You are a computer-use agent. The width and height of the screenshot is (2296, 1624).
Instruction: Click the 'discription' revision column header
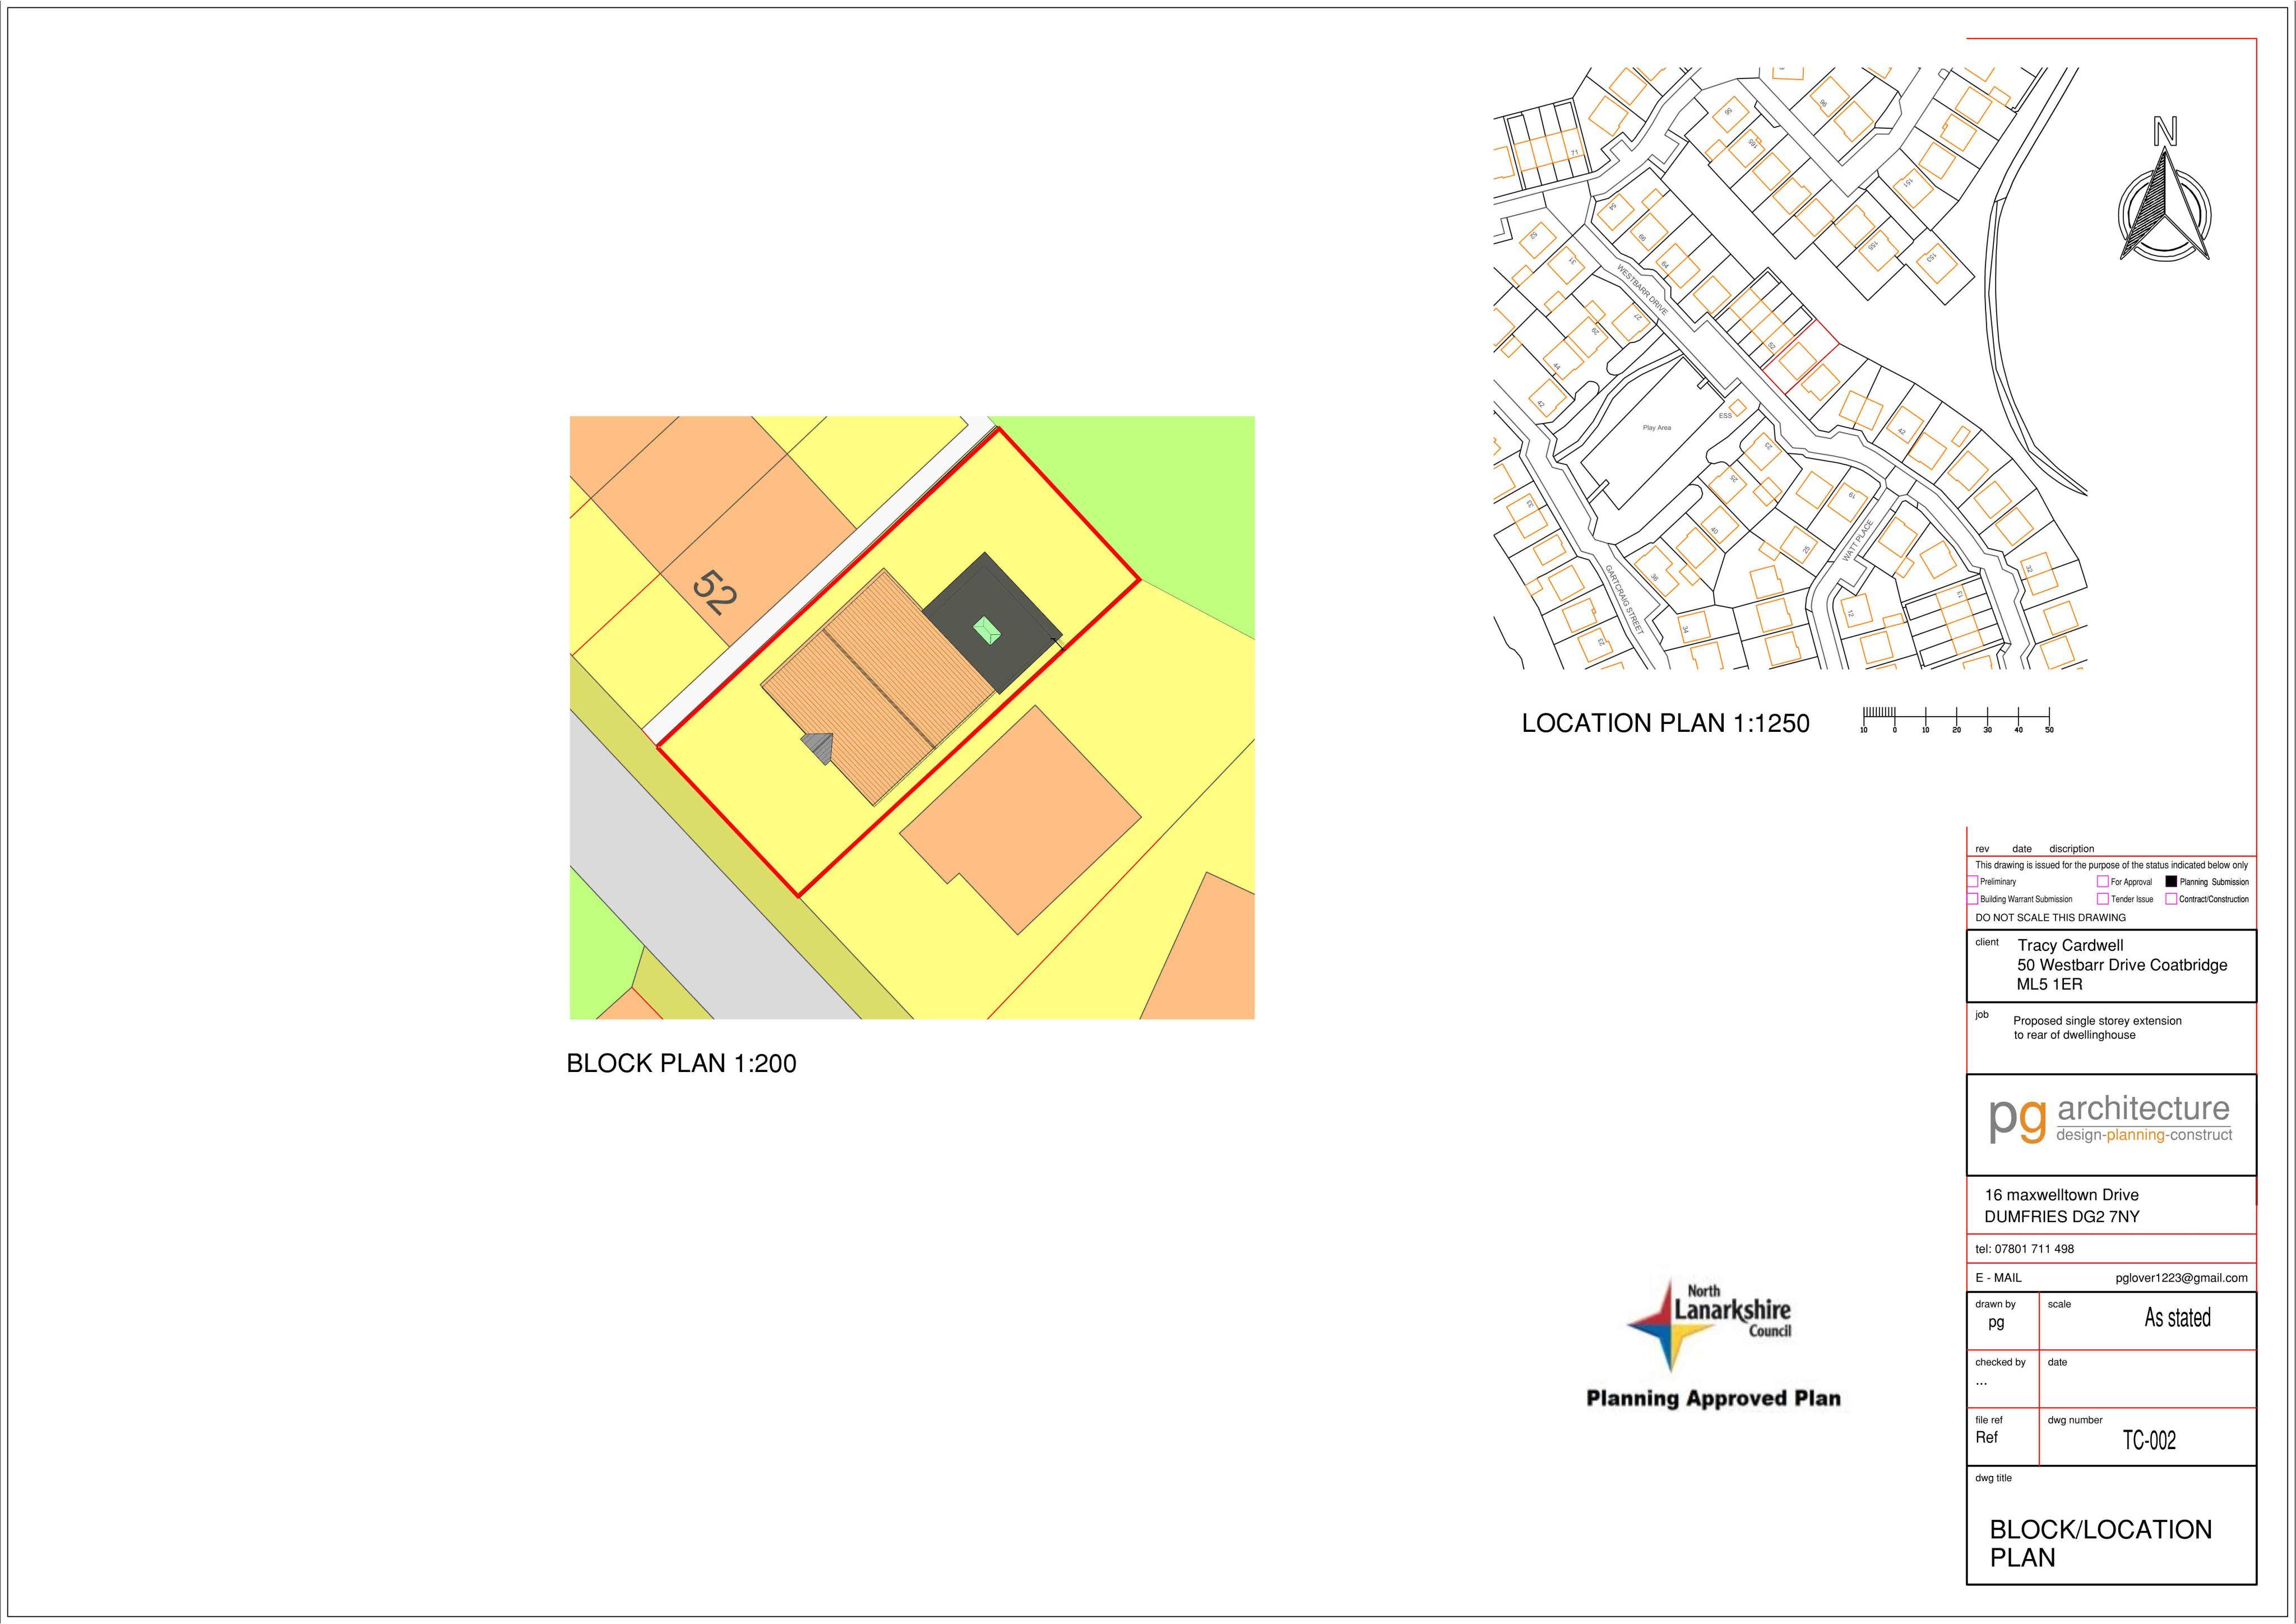pos(2071,849)
